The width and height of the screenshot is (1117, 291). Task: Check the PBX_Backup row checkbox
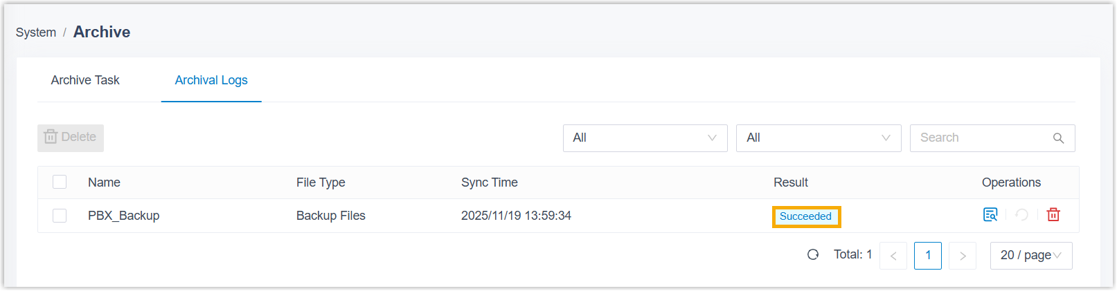pos(60,216)
